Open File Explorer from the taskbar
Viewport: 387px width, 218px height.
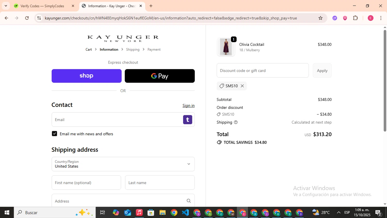pos(162,213)
